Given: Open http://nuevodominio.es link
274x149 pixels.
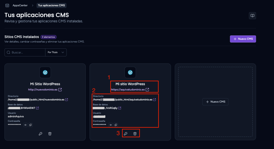Looking at the screenshot, I should 43,90.
